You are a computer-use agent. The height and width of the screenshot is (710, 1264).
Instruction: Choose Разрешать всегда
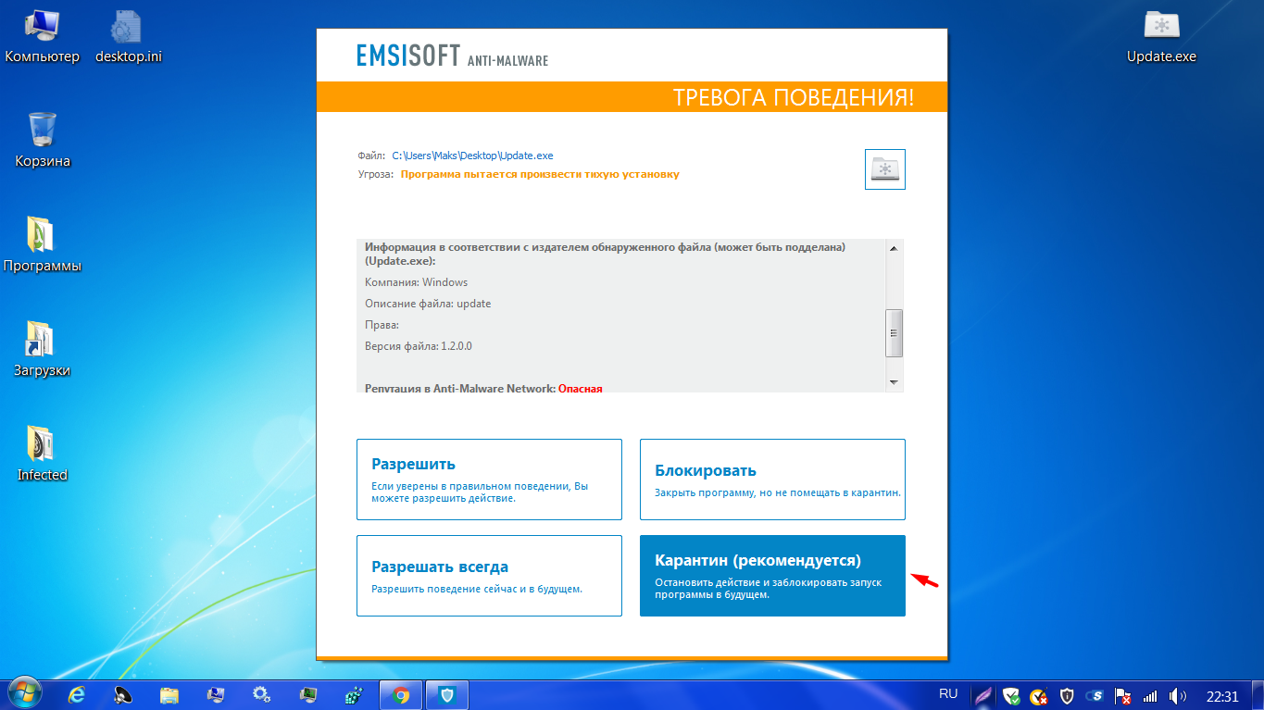(489, 576)
